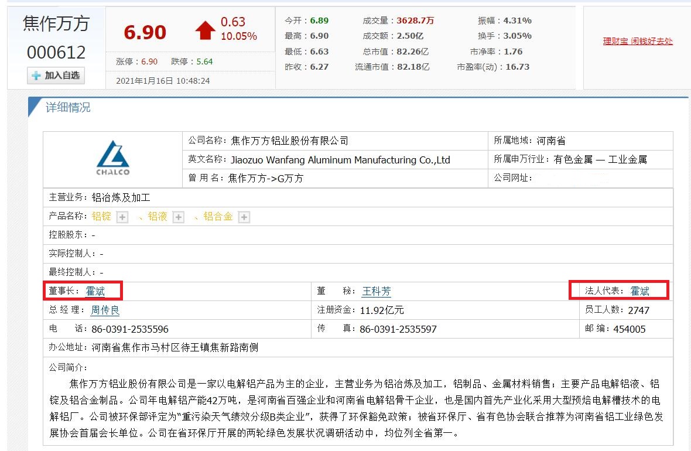Screen dimensions: 691x451
Task: Click employee count 2747
Action: [x=638, y=310]
